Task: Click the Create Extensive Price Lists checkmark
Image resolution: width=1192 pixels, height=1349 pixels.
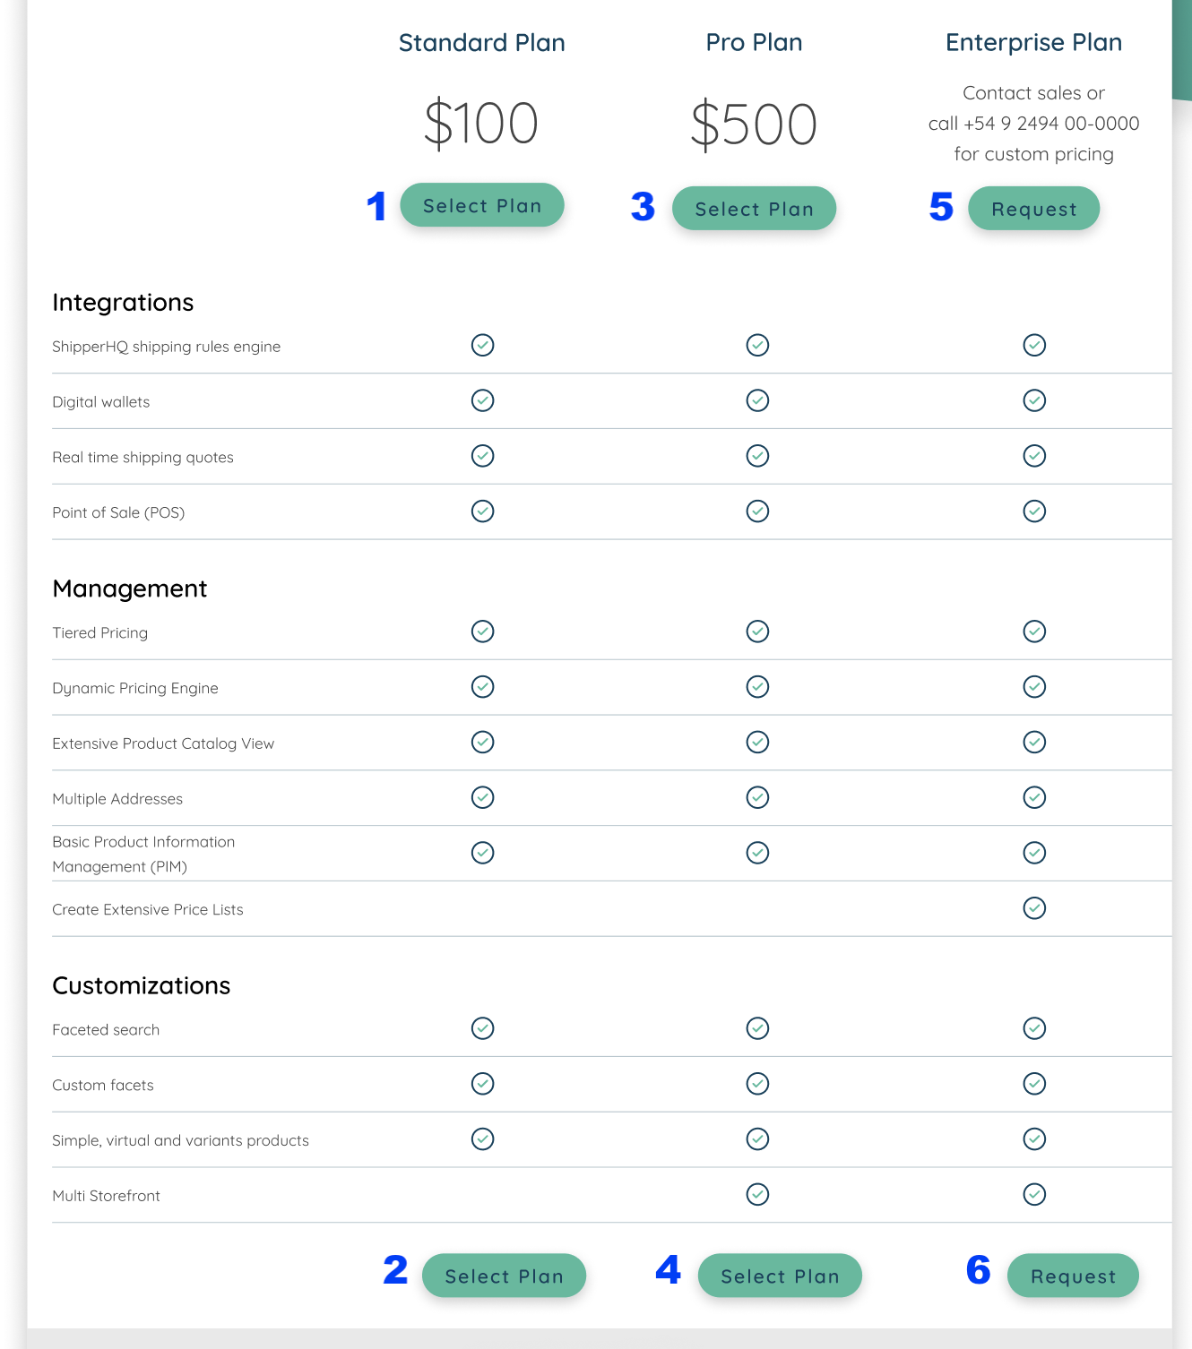Action: coord(1034,907)
